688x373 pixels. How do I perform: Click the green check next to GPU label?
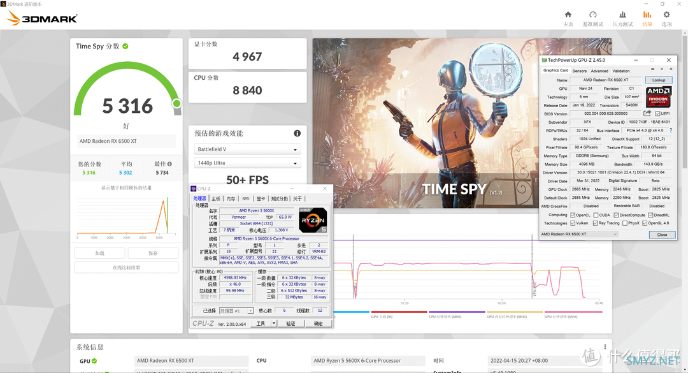[94, 361]
